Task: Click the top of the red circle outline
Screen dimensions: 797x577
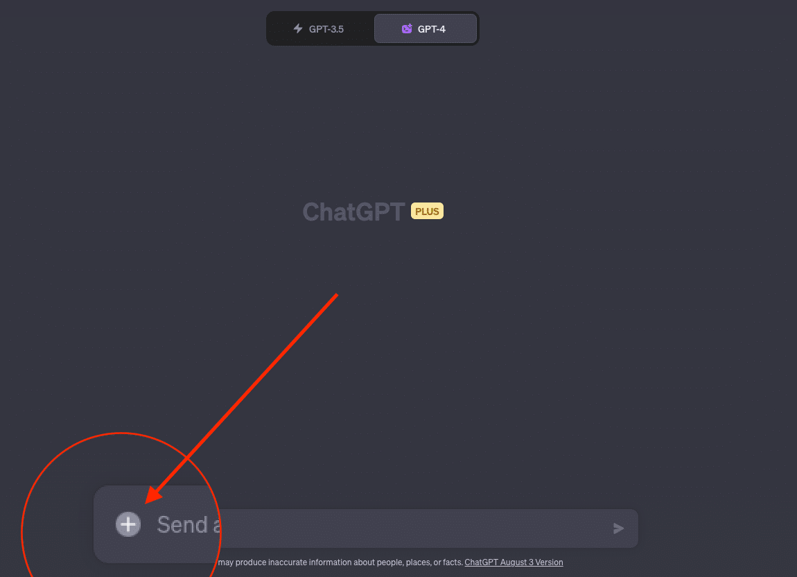Action: [121, 433]
